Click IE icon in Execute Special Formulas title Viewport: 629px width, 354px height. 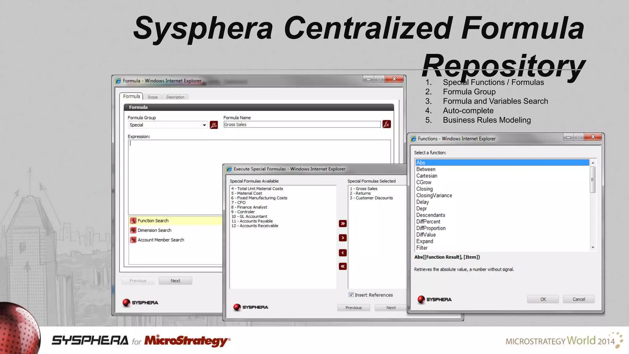click(229, 169)
